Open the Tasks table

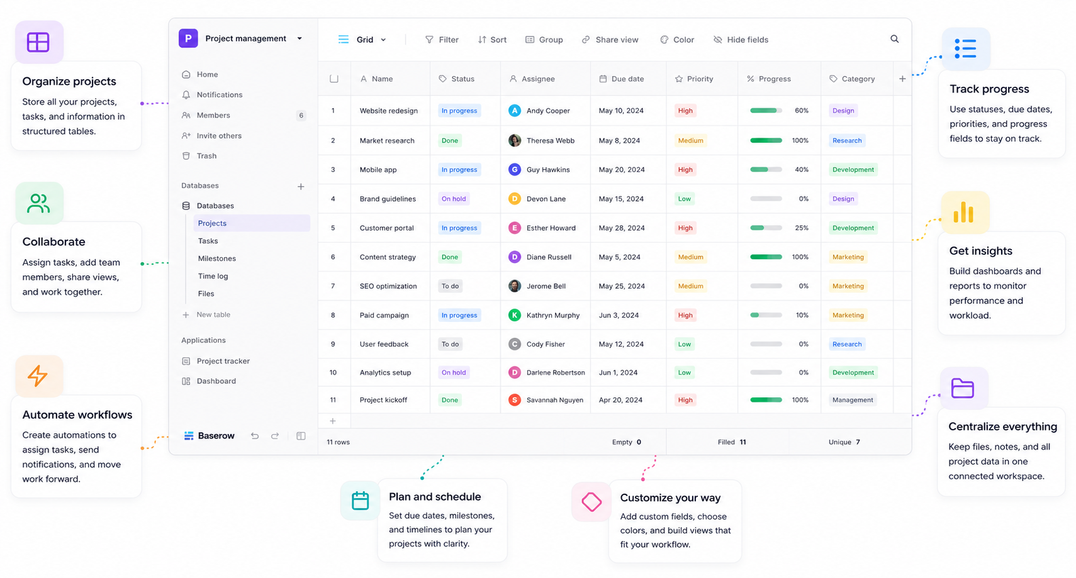[x=208, y=241]
